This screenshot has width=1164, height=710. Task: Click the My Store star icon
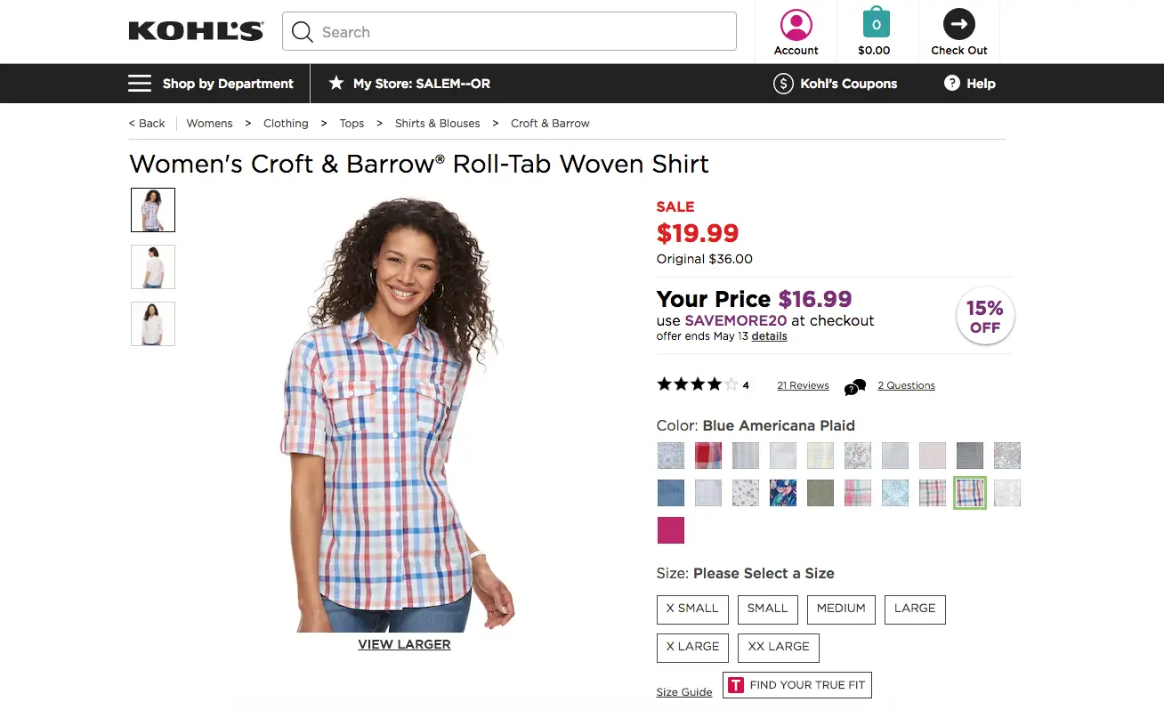336,84
